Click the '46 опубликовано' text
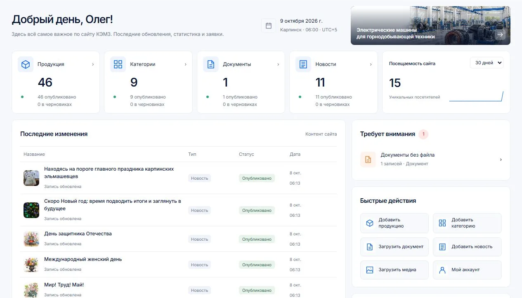 click(57, 97)
